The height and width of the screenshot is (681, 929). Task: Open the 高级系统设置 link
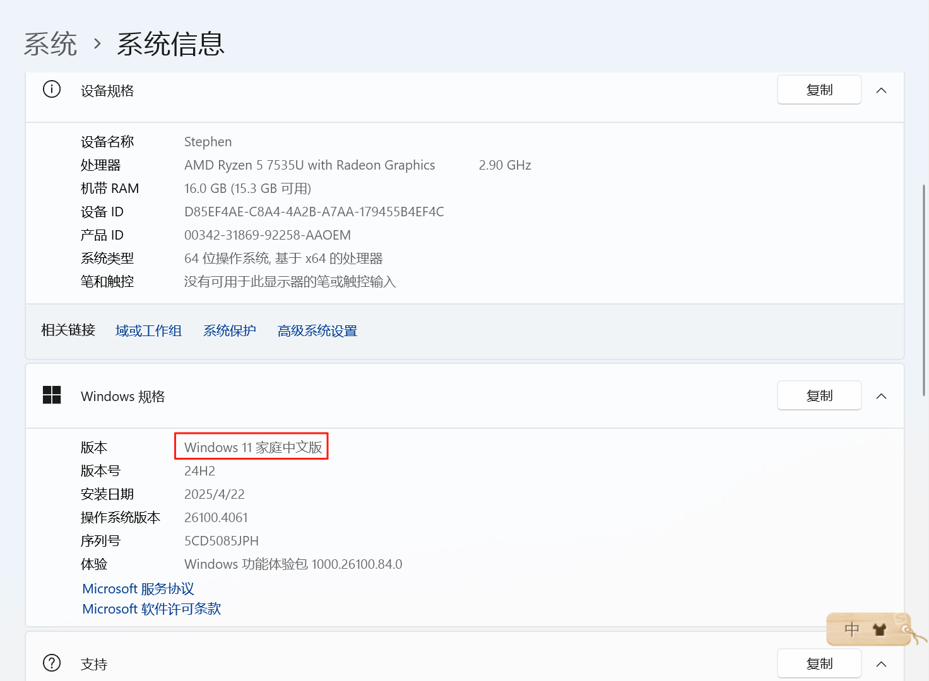tap(317, 331)
